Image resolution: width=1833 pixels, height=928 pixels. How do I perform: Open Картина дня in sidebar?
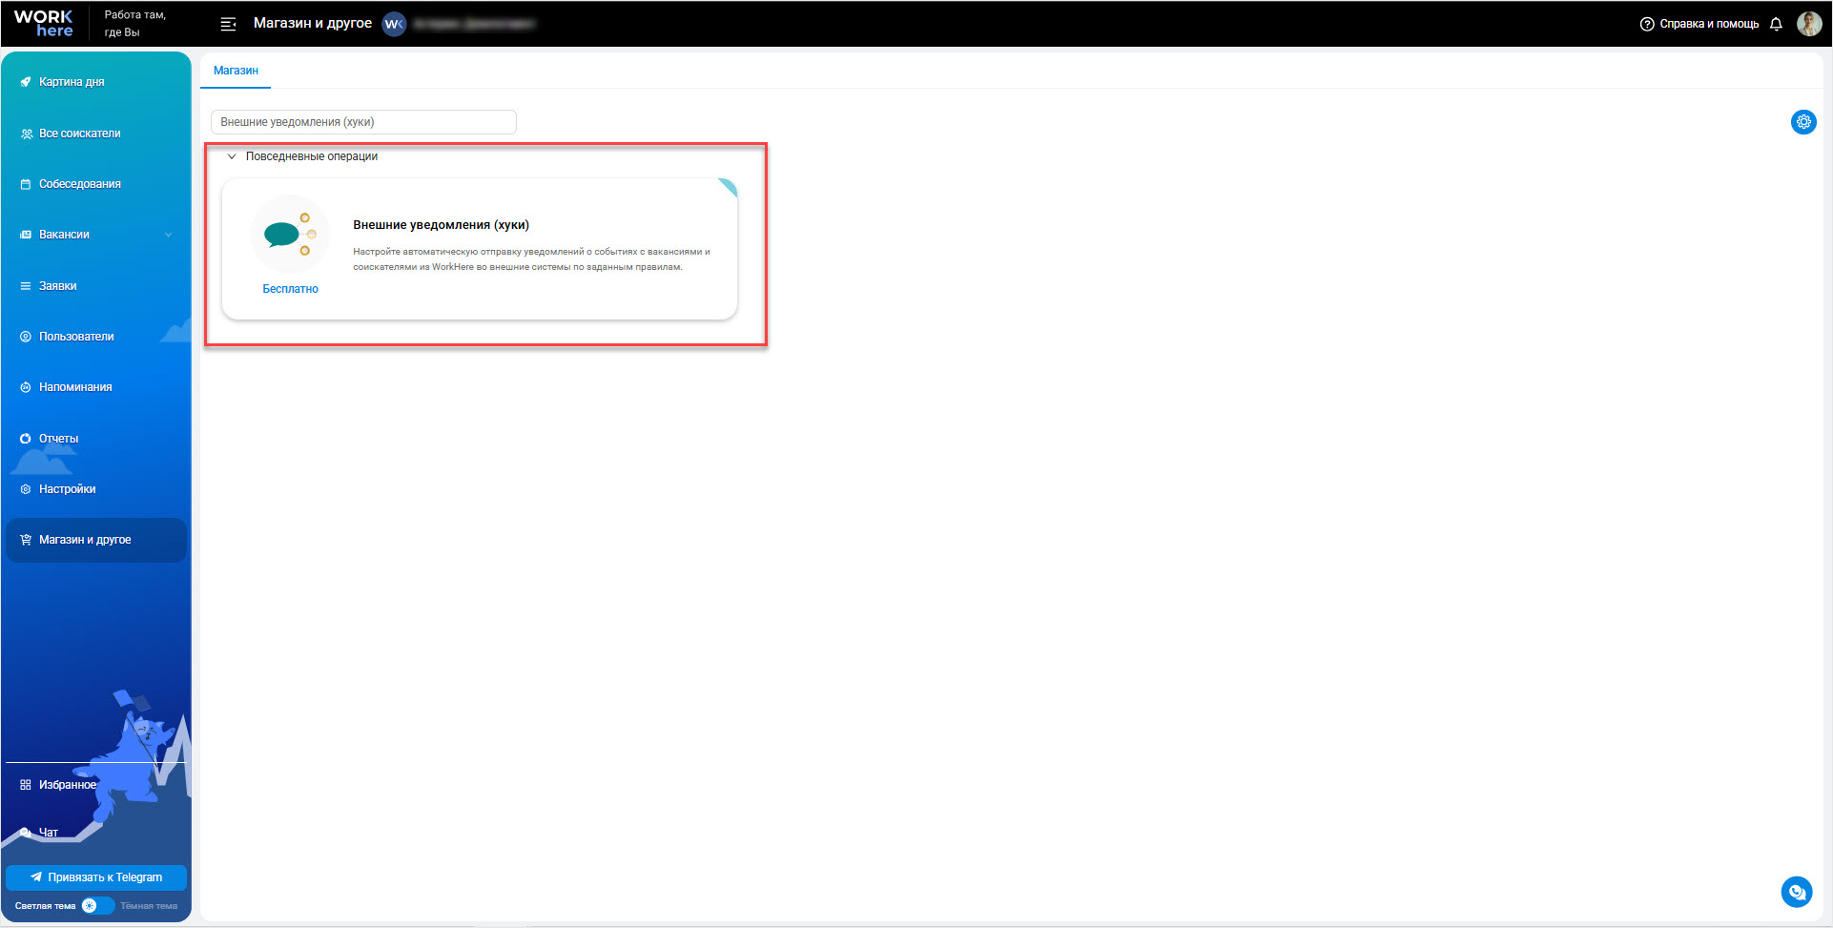coord(72,82)
